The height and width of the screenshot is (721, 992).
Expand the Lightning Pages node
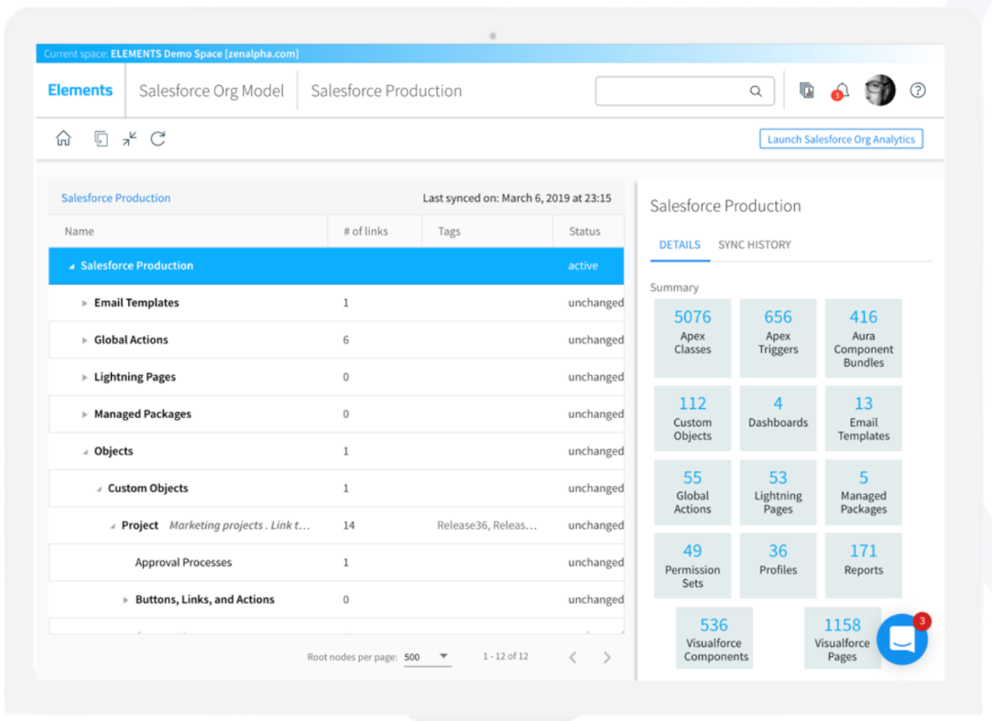coord(84,377)
